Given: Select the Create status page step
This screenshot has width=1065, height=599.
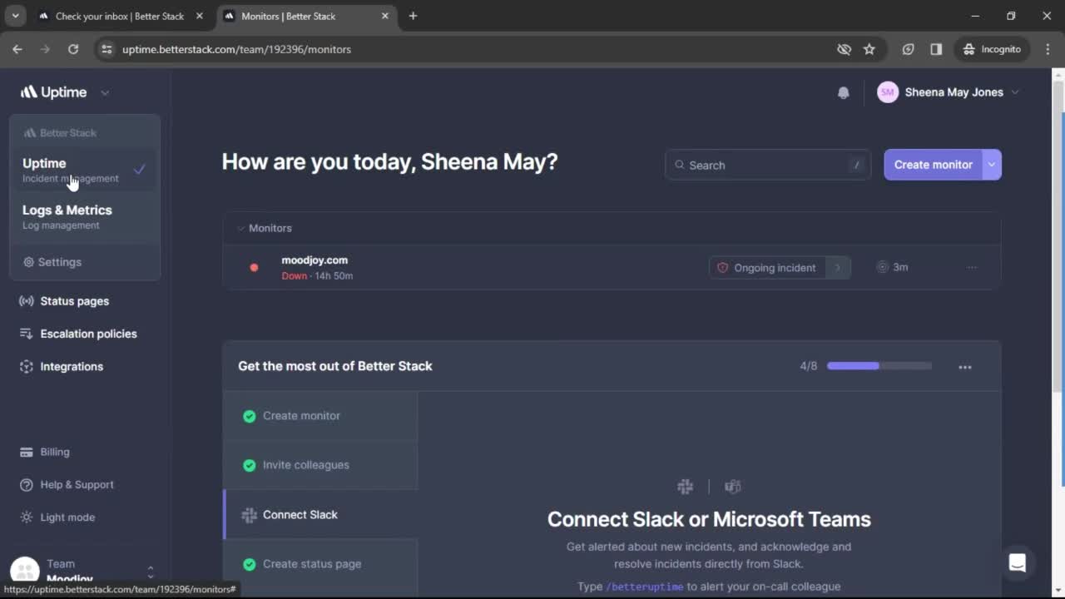Looking at the screenshot, I should click(320, 564).
